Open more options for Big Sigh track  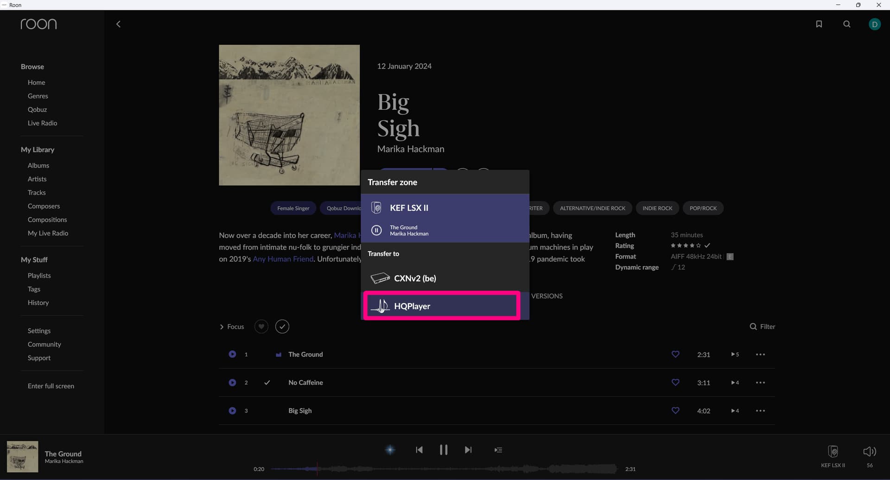[760, 411]
